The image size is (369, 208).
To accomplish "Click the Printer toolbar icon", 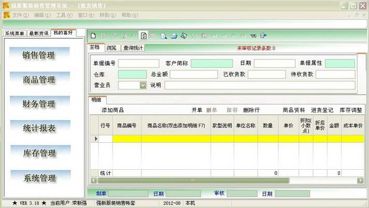I will (x=174, y=36).
